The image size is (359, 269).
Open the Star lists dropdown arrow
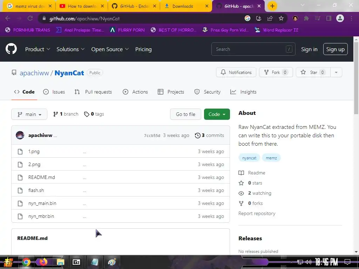336,72
